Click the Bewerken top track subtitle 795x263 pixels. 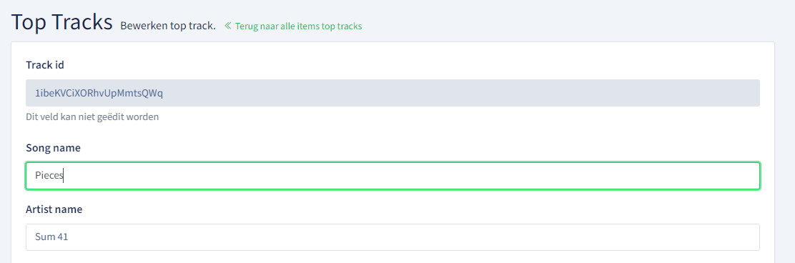[x=168, y=26]
